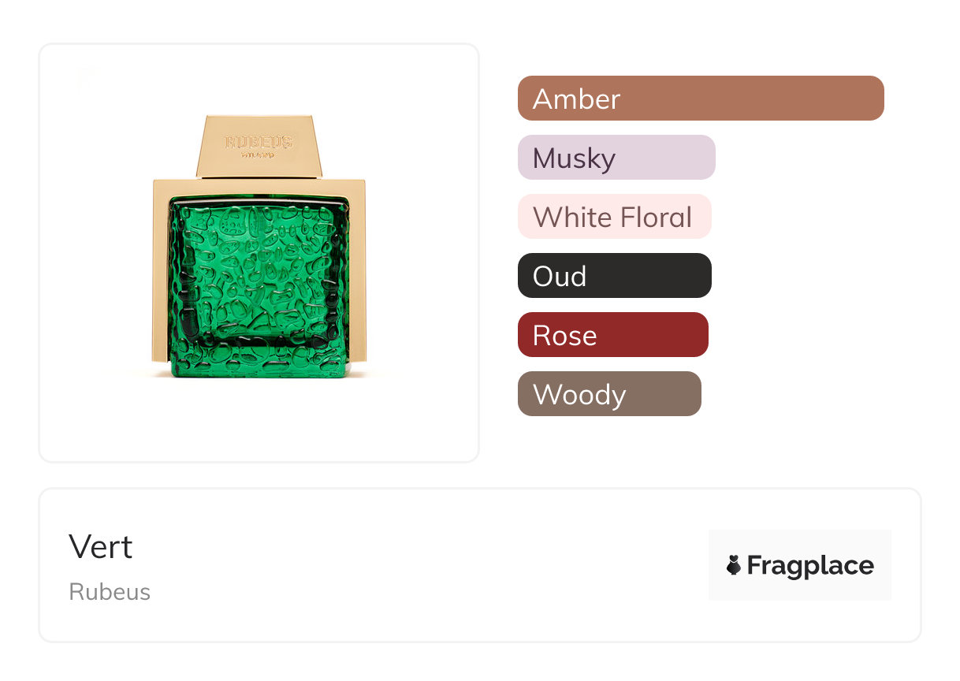Choose the White Floral accord bar
The height and width of the screenshot is (681, 960).
pos(614,217)
